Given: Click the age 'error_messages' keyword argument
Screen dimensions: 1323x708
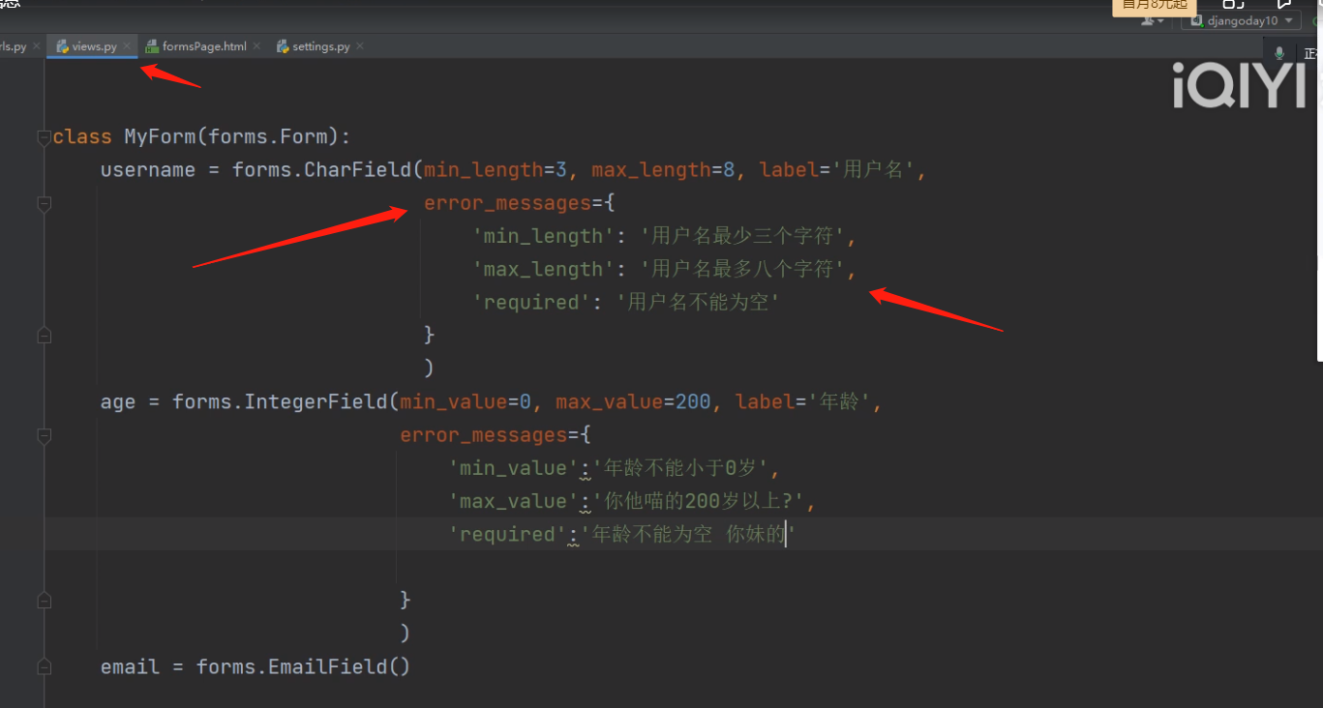Looking at the screenshot, I should pyautogui.click(x=483, y=435).
